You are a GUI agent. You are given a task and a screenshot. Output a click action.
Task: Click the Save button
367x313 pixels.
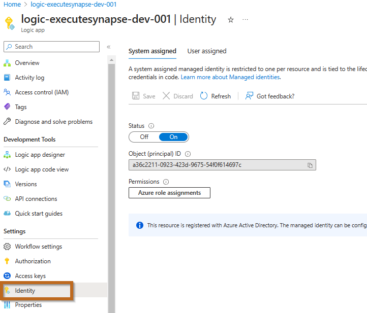(144, 96)
